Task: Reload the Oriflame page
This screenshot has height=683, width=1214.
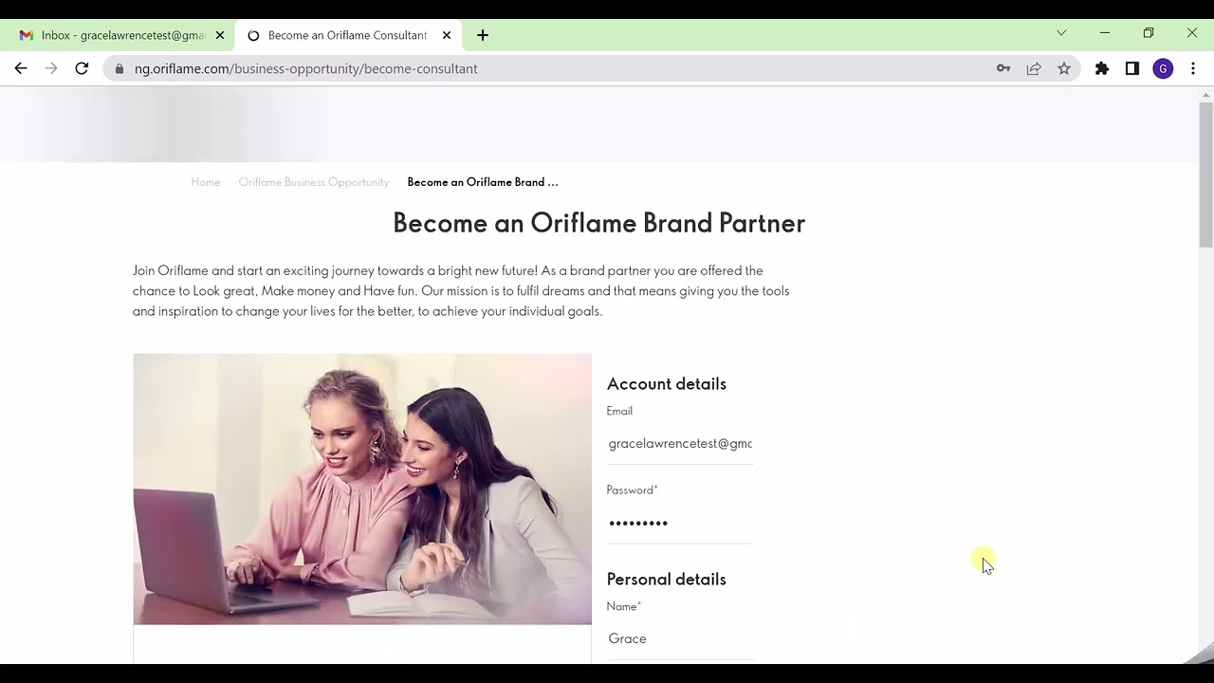Action: pyautogui.click(x=82, y=68)
